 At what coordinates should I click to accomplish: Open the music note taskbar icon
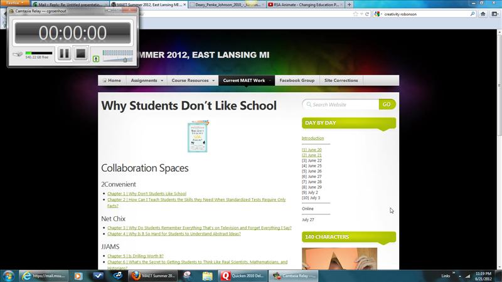tap(118, 276)
